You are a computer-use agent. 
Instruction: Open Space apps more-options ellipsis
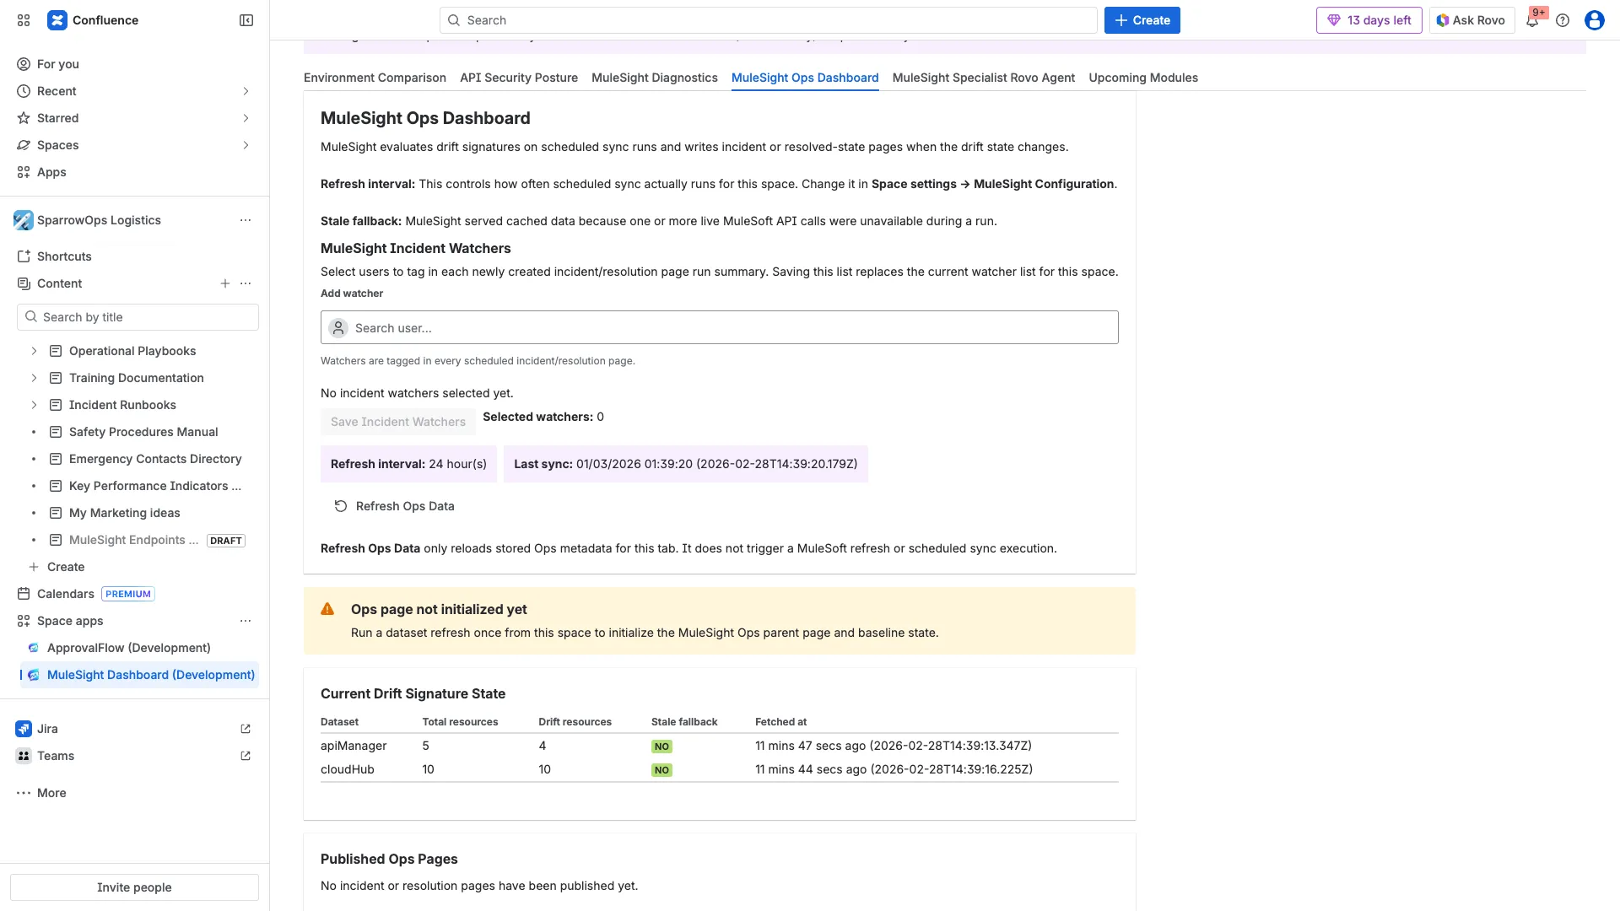(246, 621)
